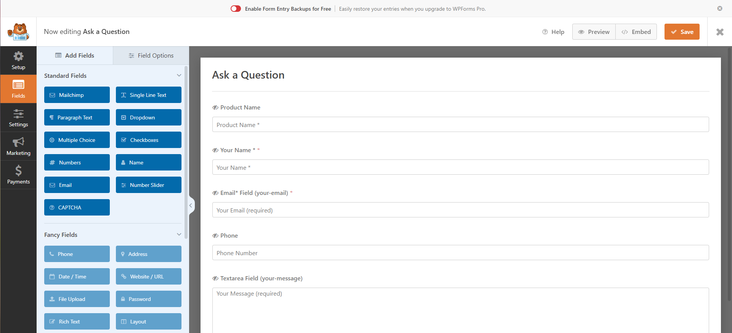Image resolution: width=732 pixels, height=333 pixels.
Task: Add a Number Slider field
Action: point(148,185)
